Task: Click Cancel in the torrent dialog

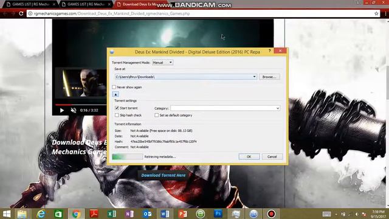Action: coord(272,157)
